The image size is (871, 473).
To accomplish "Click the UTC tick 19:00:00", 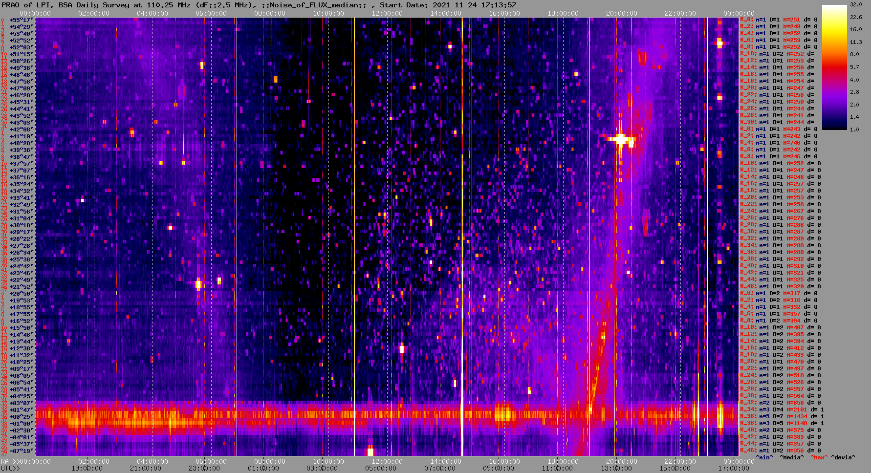I will click(x=87, y=468).
